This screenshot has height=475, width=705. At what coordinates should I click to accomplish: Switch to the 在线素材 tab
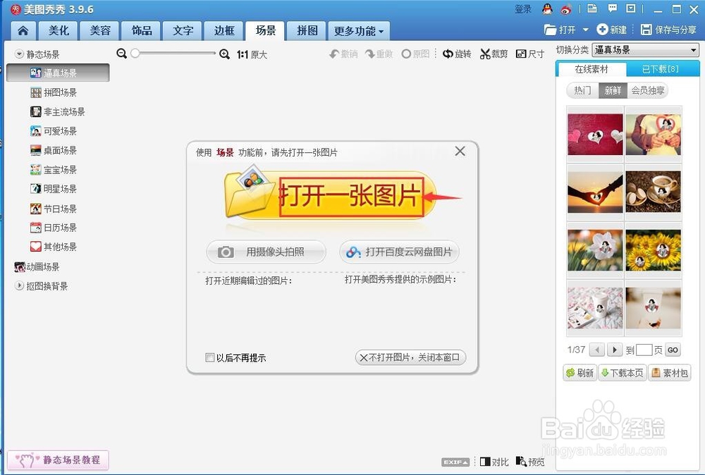(591, 69)
